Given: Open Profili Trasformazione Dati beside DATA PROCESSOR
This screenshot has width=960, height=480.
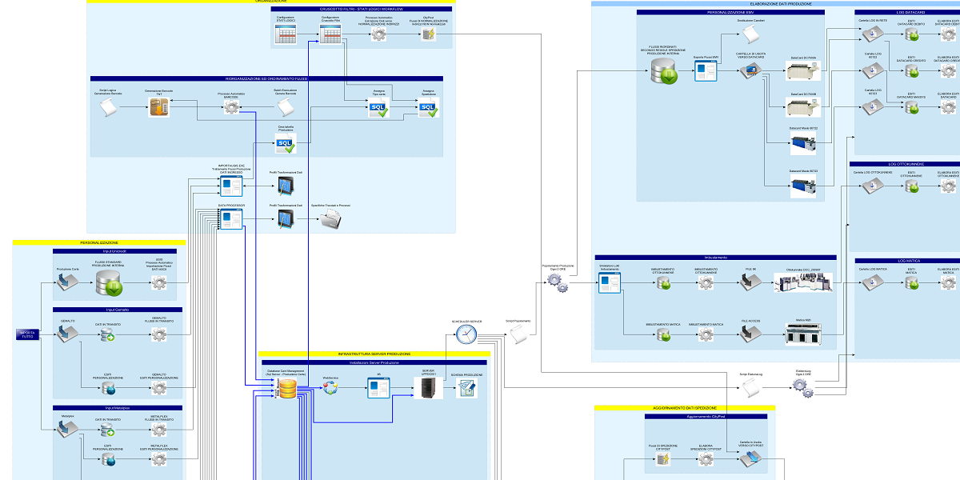Looking at the screenshot, I should tap(286, 220).
